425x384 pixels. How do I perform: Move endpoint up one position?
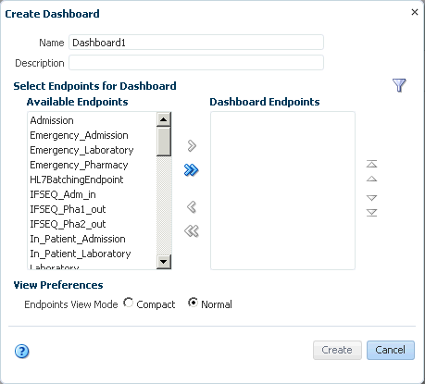(371, 179)
